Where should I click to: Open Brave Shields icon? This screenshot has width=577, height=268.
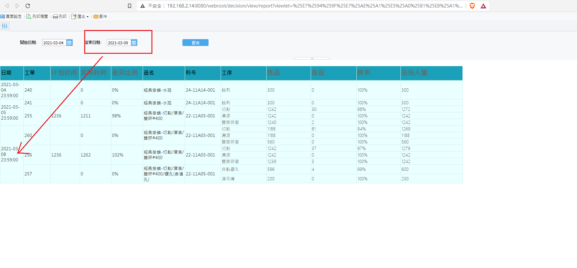point(472,6)
